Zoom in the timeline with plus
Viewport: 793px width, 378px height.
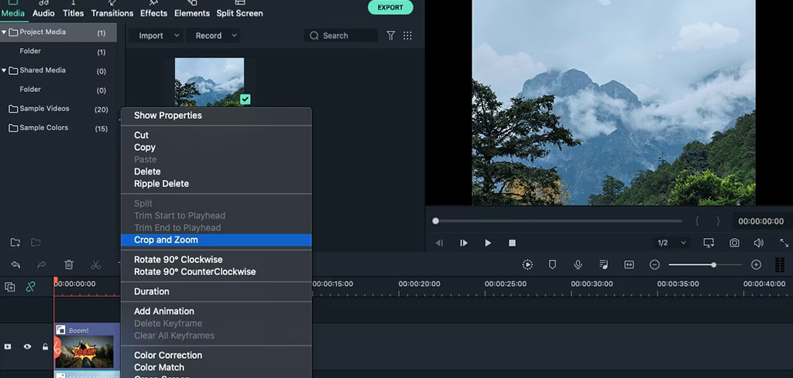tap(756, 264)
